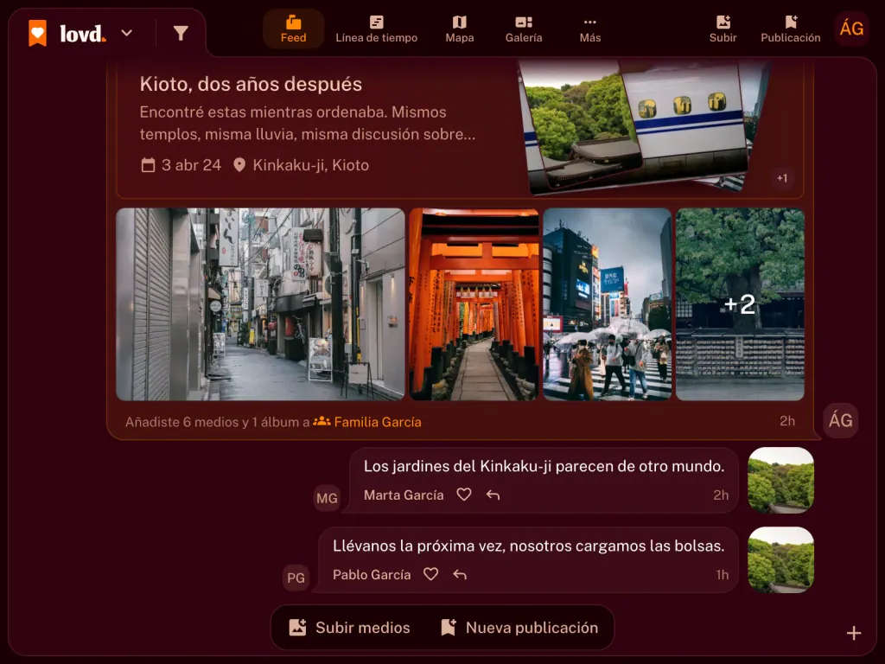Open the rainy crosswalk city photo

coord(608,304)
